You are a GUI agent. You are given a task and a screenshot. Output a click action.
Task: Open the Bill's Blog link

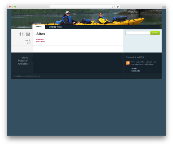coord(40,39)
